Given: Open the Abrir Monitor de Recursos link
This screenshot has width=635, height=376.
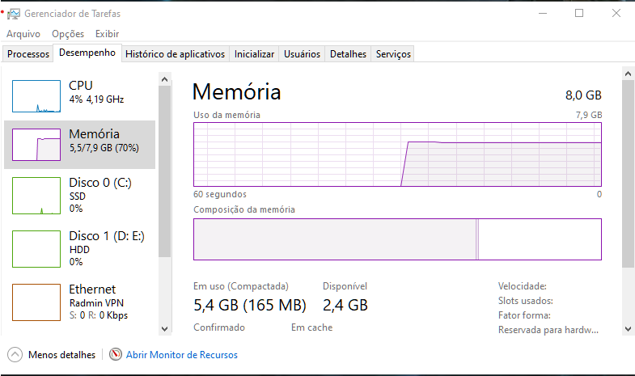Looking at the screenshot, I should pyautogui.click(x=182, y=355).
